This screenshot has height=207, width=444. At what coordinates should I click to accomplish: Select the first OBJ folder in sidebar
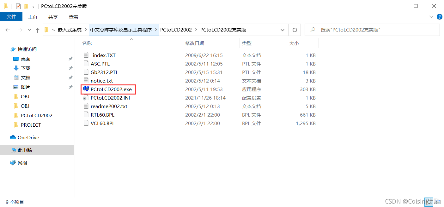point(25,96)
